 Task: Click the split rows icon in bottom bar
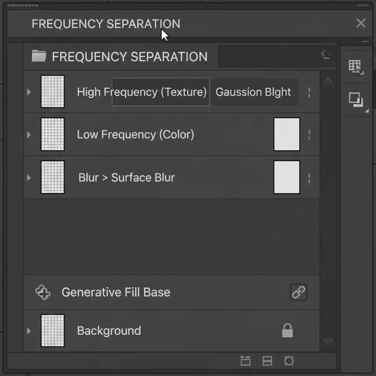pyautogui.click(x=267, y=361)
